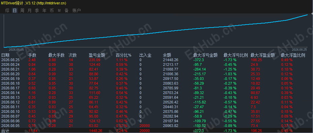Click the 次数 column header
313x133 pixels.
point(73,55)
